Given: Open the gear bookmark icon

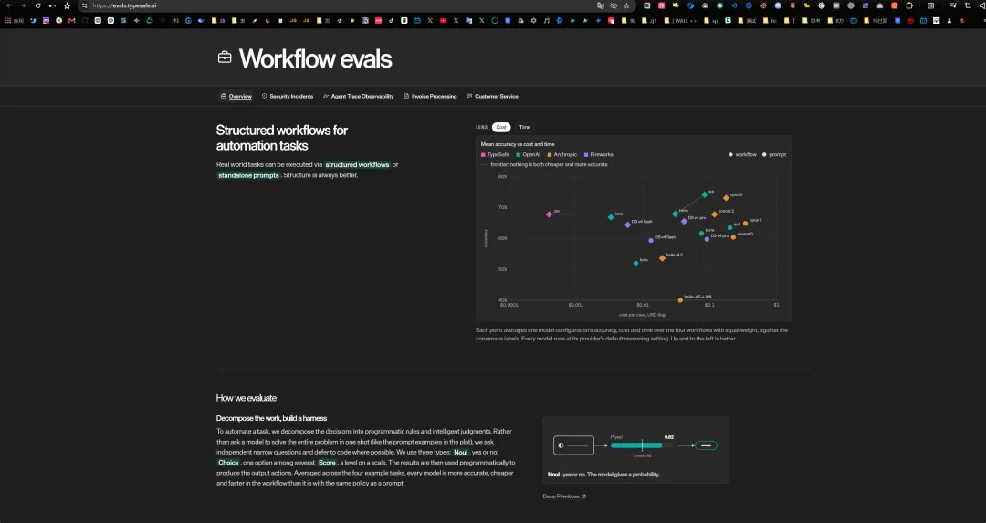Looking at the screenshot, I should point(533,21).
